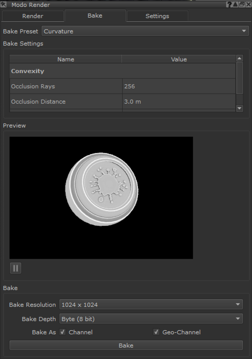252x359 pixels.
Task: Close the Modo Render panel
Action: tap(249, 5)
